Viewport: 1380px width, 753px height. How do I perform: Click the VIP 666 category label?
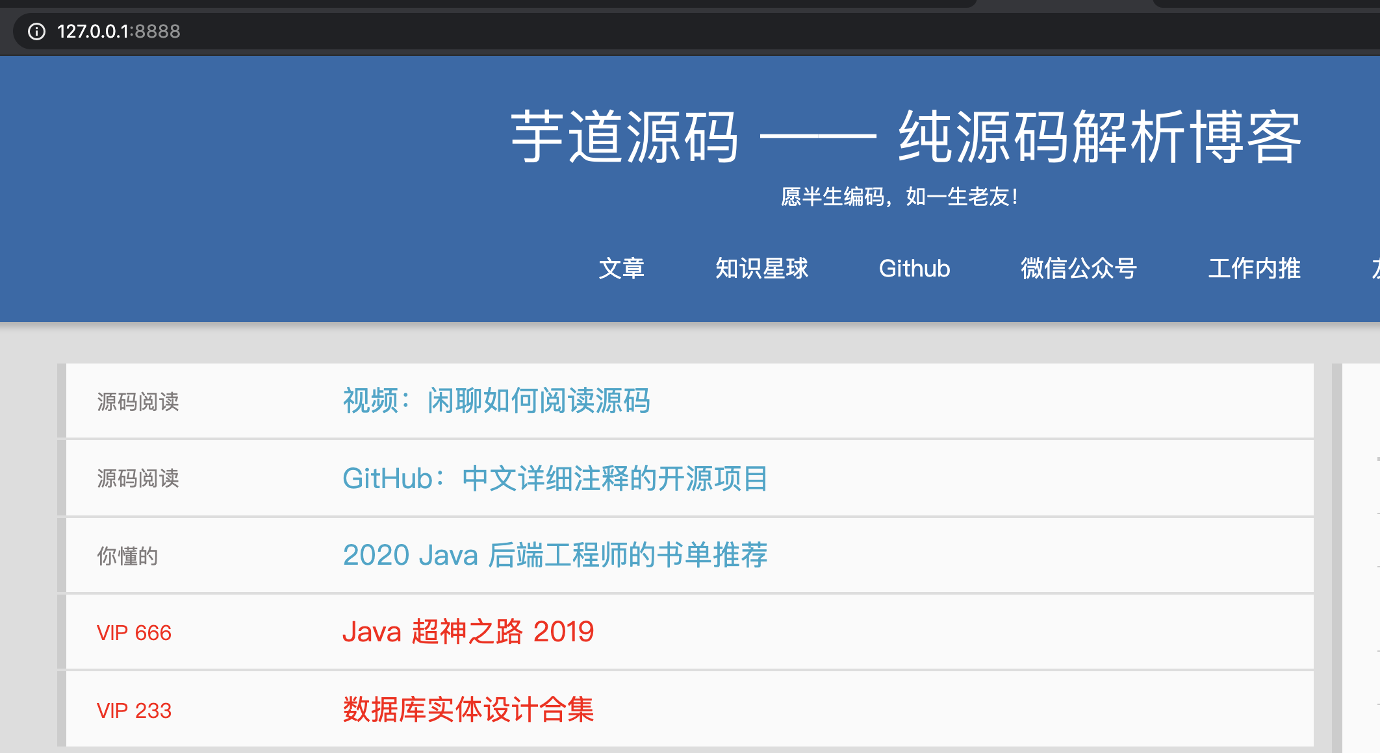pyautogui.click(x=134, y=633)
